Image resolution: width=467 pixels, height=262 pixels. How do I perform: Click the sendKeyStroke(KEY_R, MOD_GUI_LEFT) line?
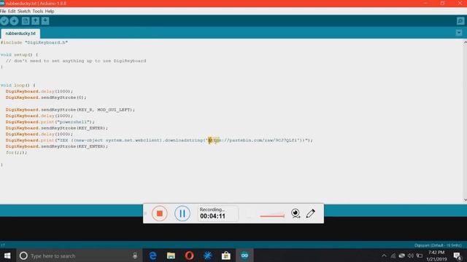coord(70,110)
